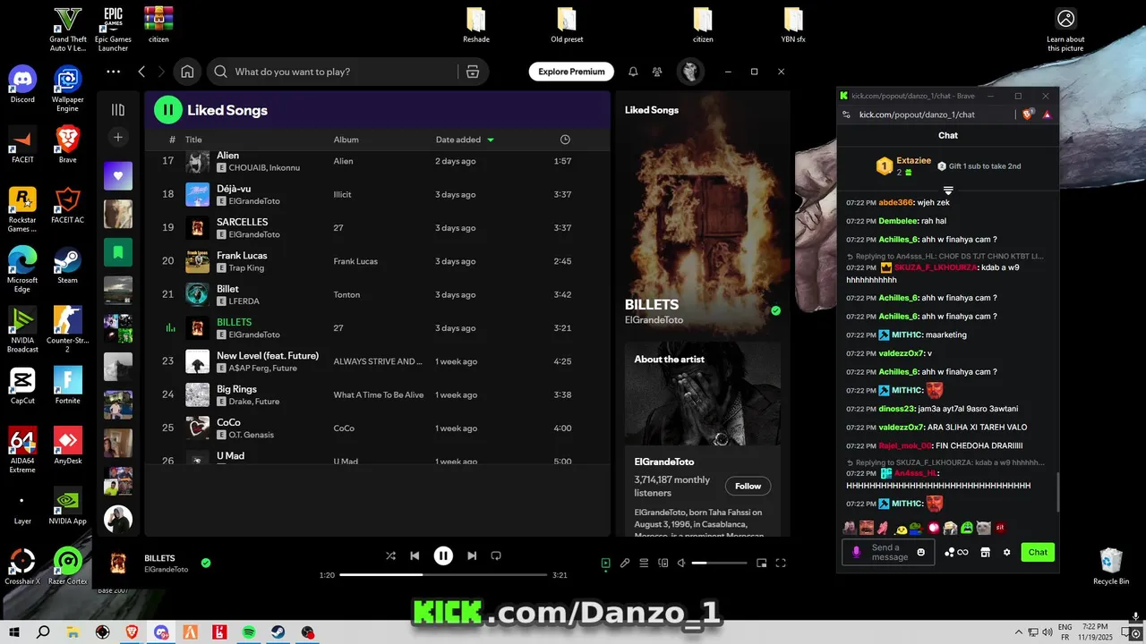Viewport: 1146px width, 644px height.
Task: Open site settings icon in Kick address bar
Action: pos(846,114)
